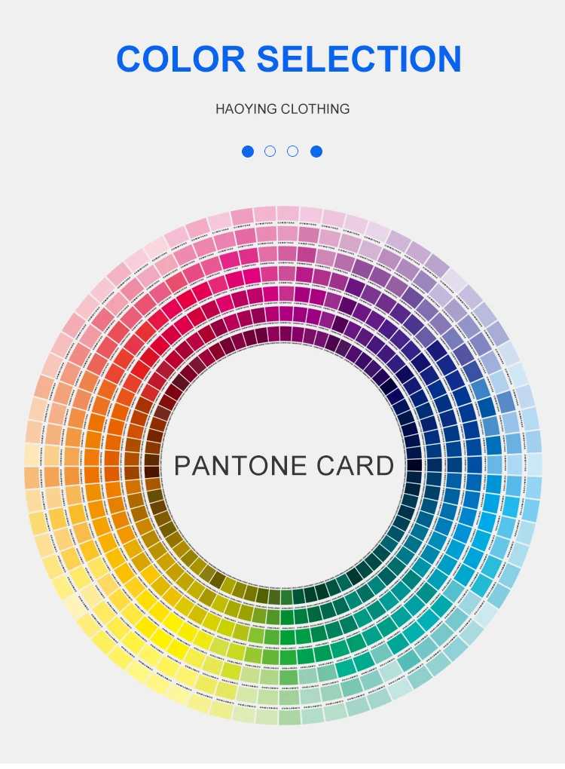Pick the innermost dark brown swatch left of PANTONE CARD

click(152, 472)
